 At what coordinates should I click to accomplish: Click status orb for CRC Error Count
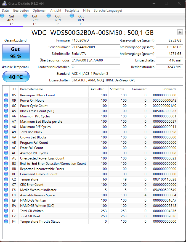(6, 184)
